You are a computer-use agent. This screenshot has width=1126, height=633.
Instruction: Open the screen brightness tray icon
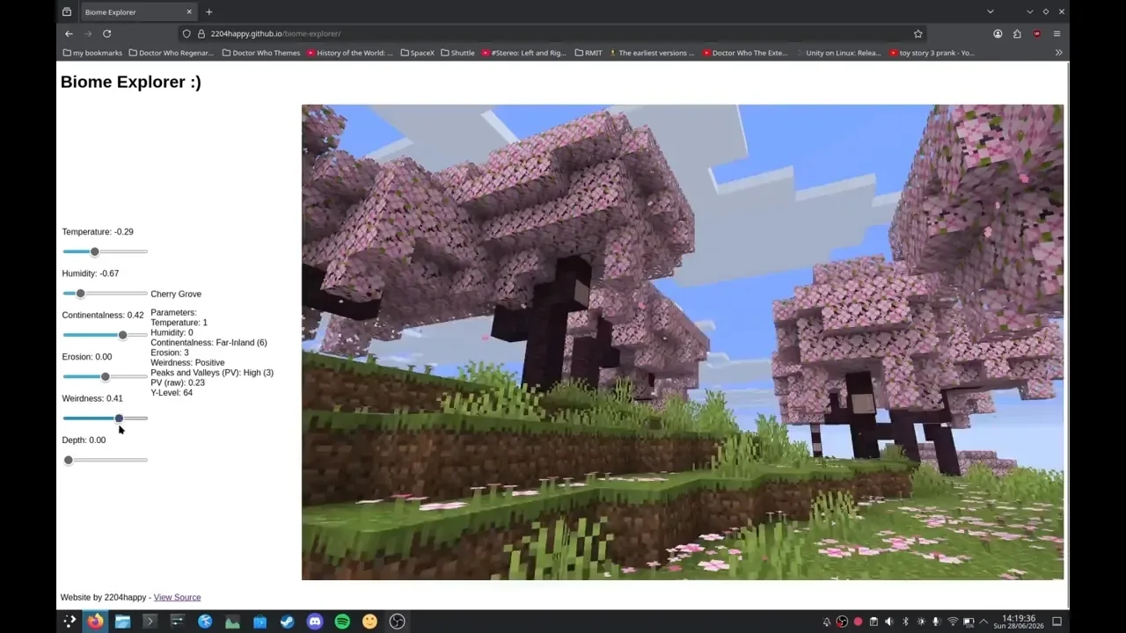(921, 622)
